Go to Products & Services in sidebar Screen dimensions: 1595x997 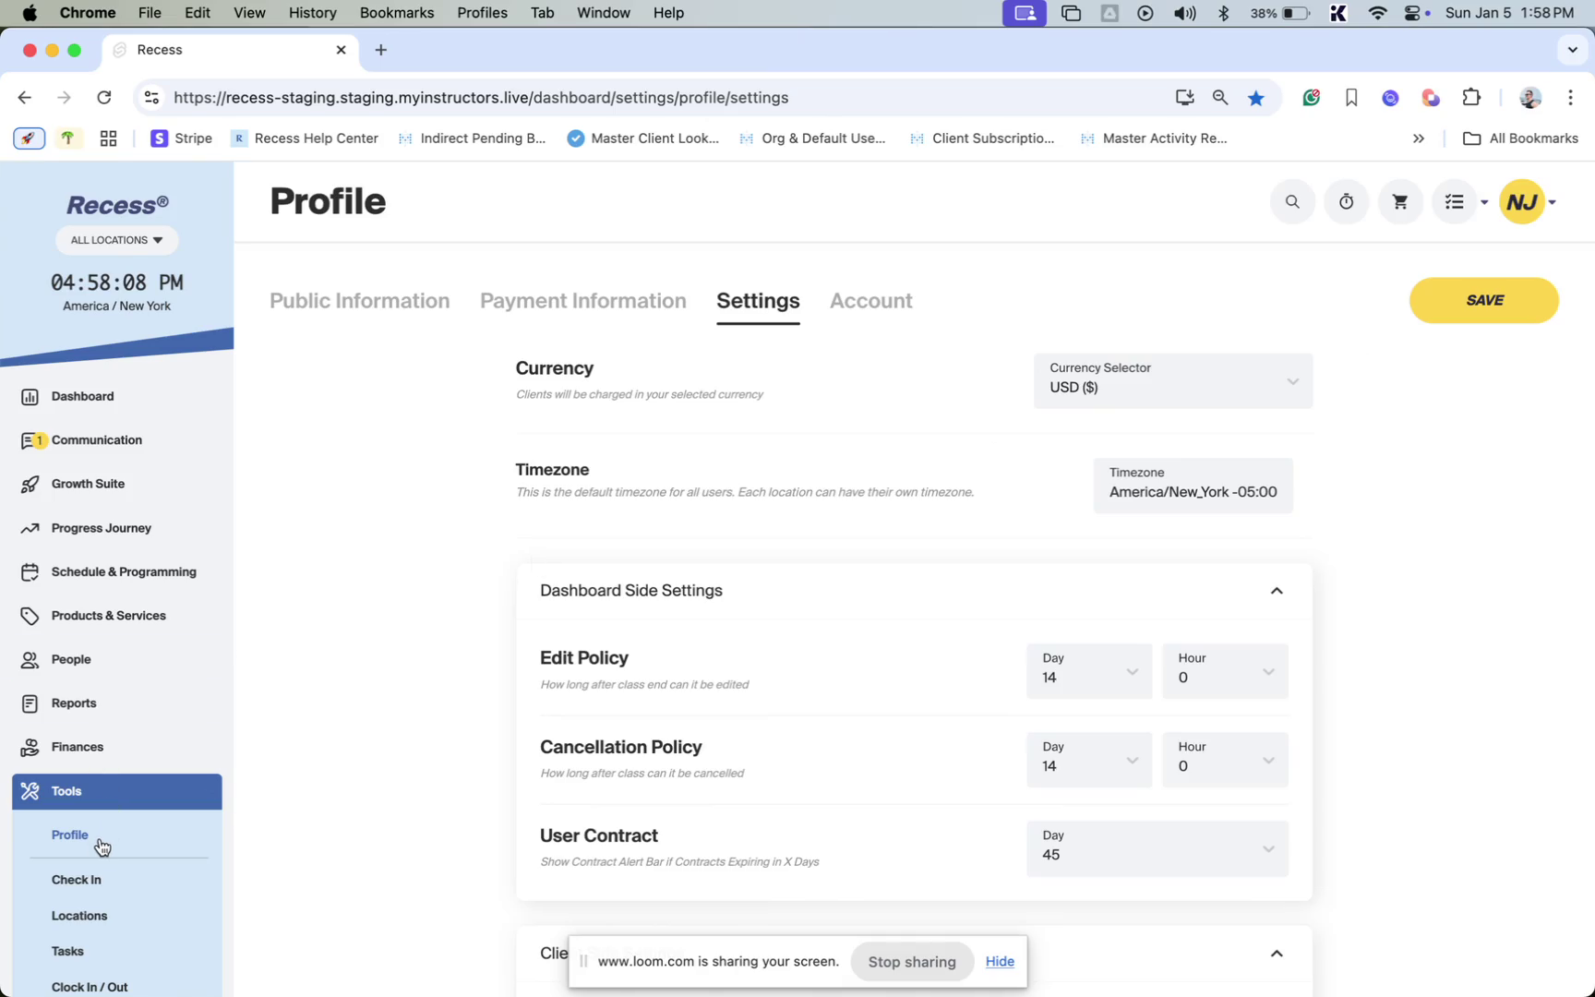(108, 616)
